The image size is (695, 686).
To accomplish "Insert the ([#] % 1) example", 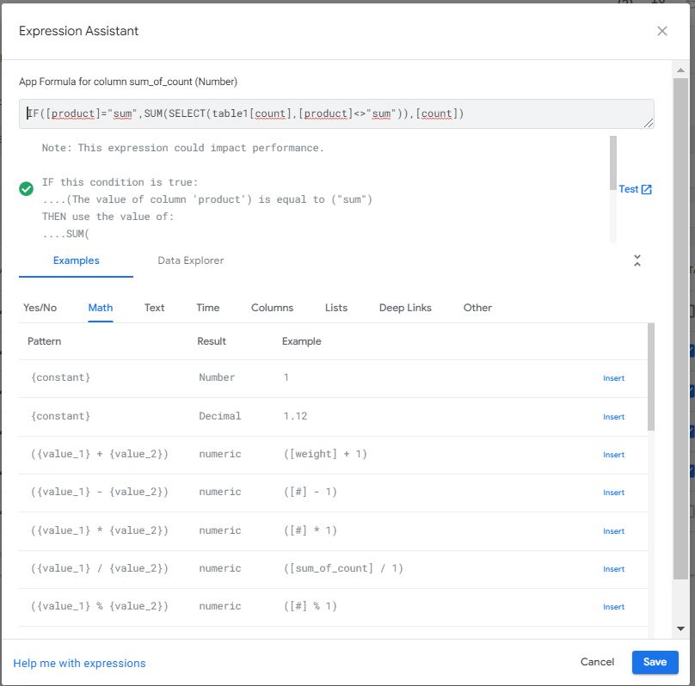I will (613, 607).
